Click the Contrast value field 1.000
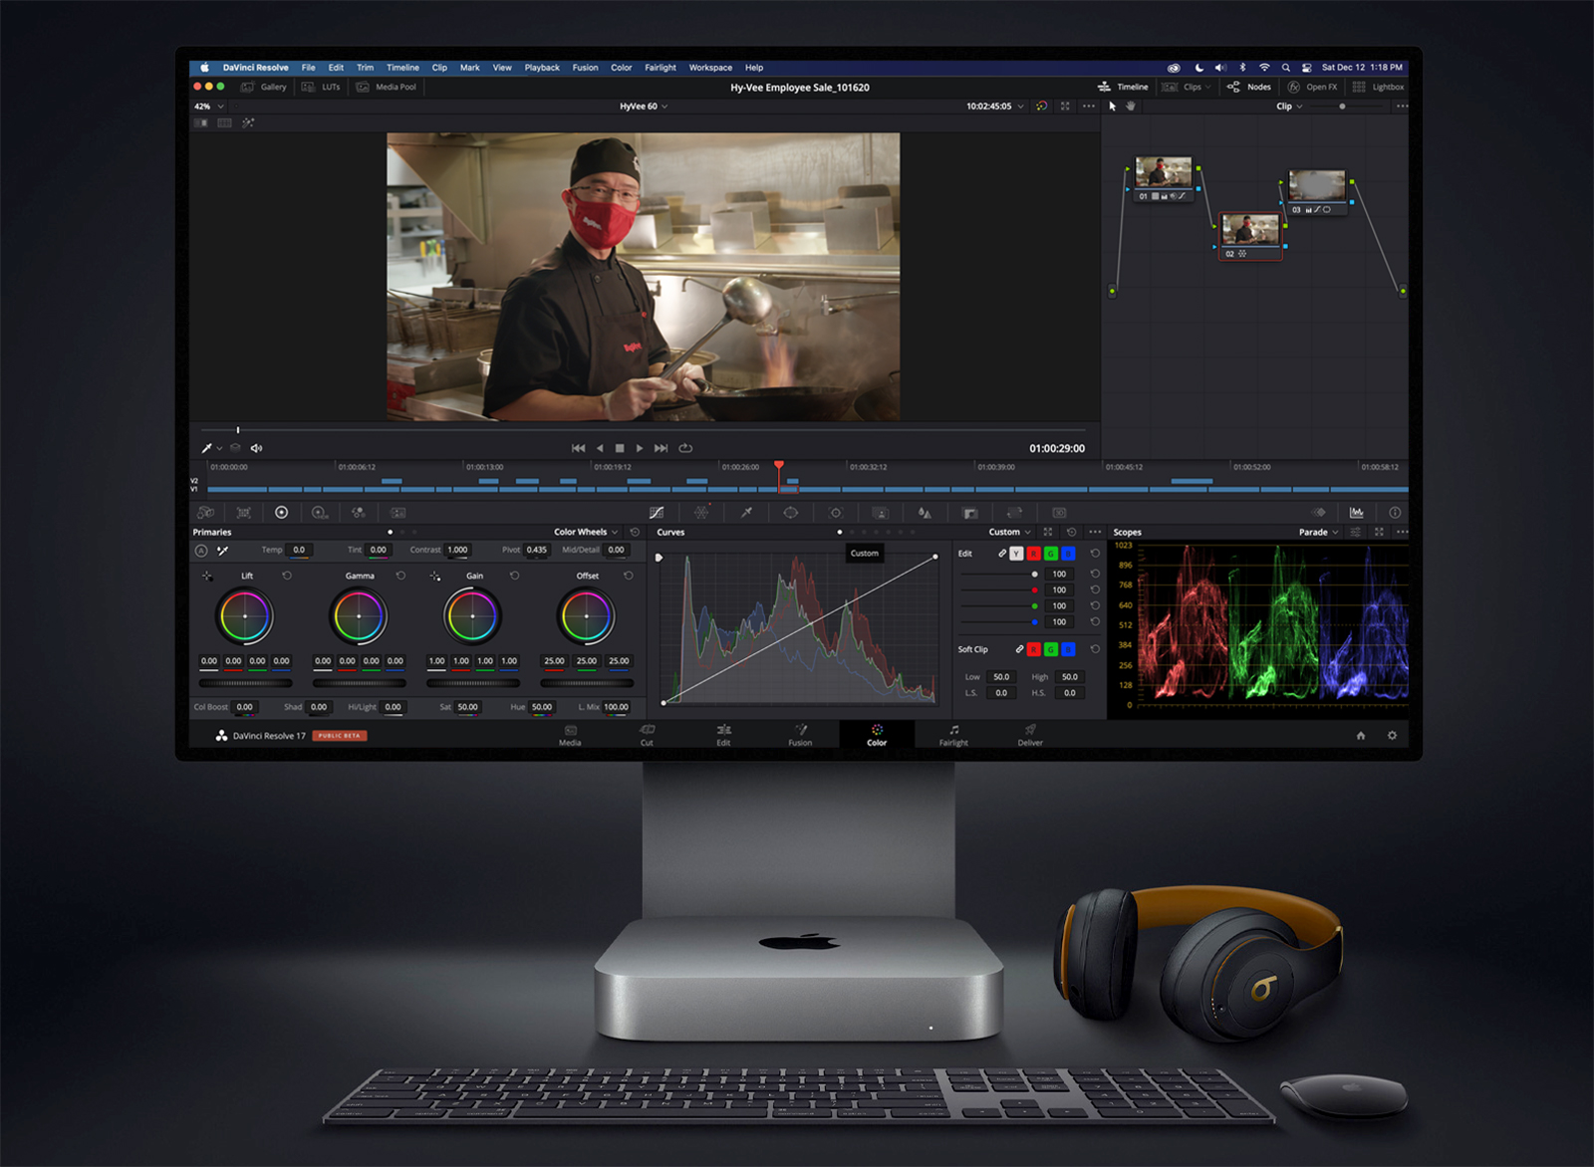Image resolution: width=1594 pixels, height=1167 pixels. pyautogui.click(x=457, y=550)
